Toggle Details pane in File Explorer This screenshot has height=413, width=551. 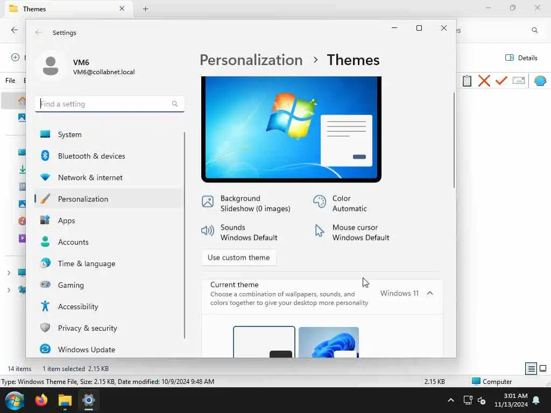(521, 58)
